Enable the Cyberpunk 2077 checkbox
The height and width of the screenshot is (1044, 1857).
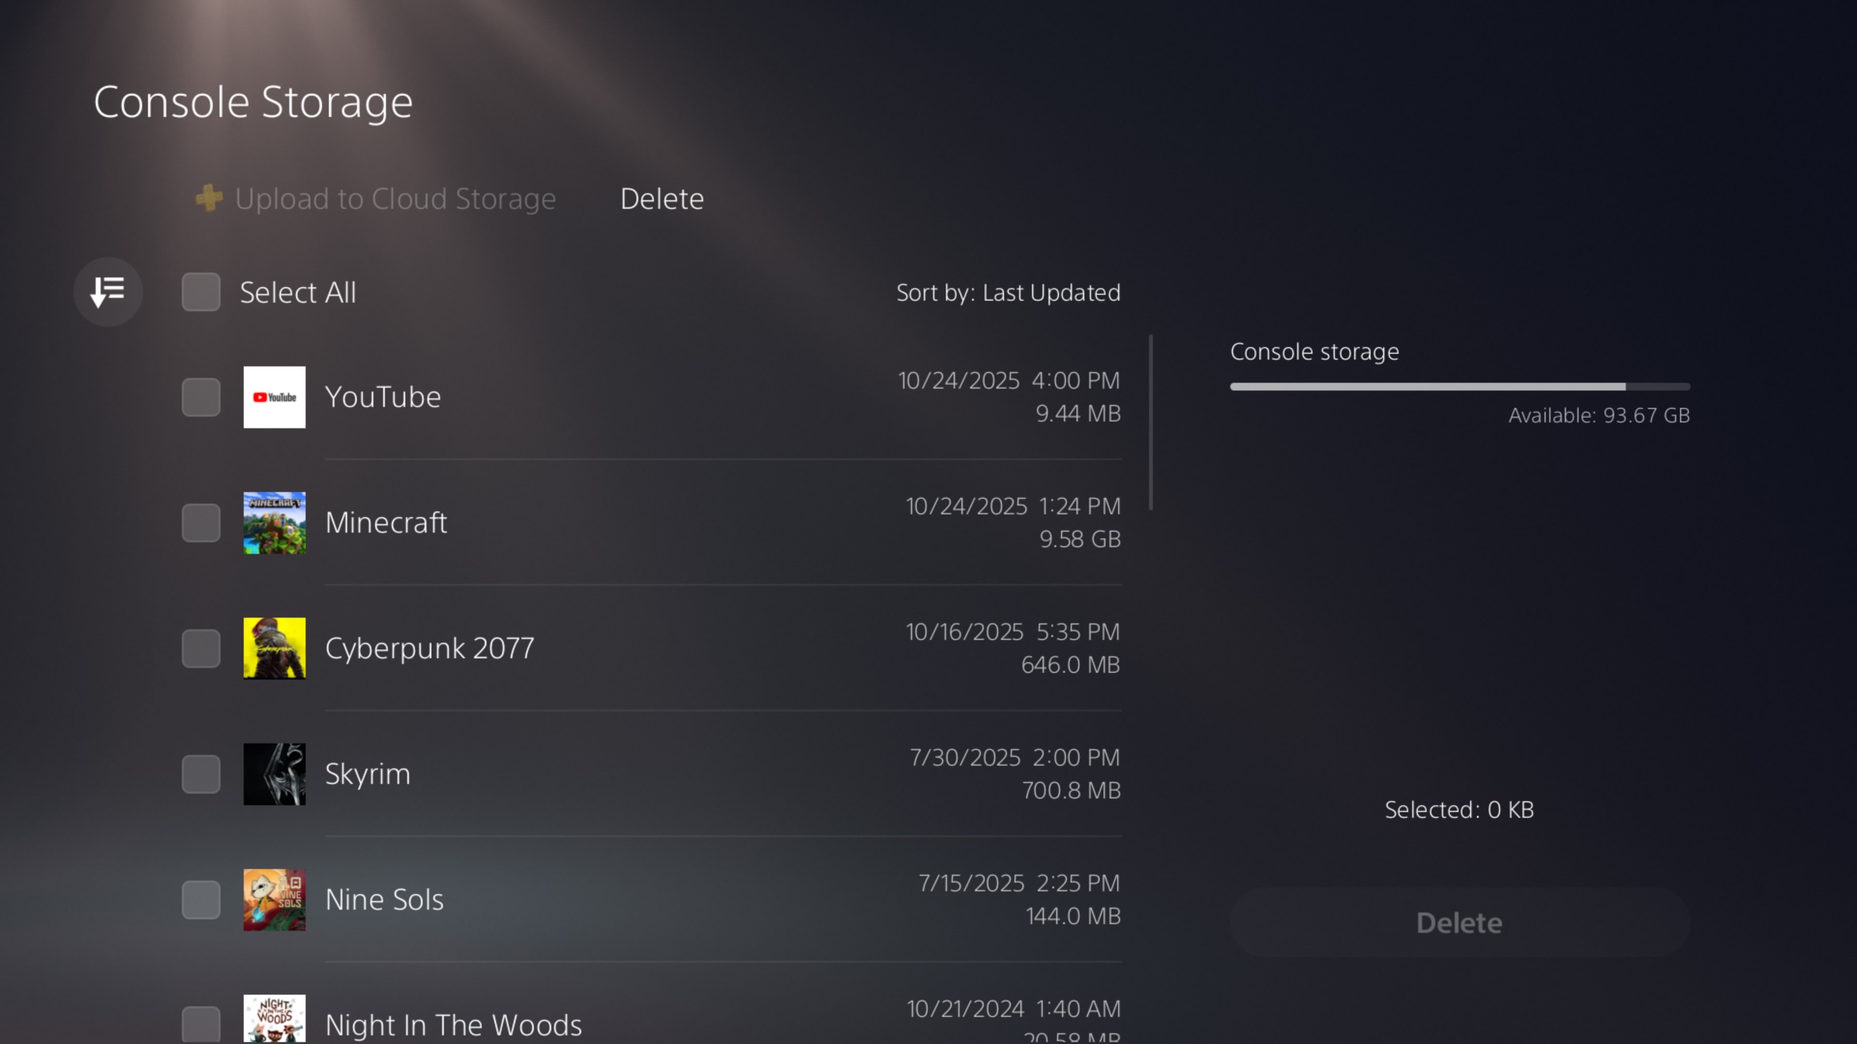[x=201, y=648]
